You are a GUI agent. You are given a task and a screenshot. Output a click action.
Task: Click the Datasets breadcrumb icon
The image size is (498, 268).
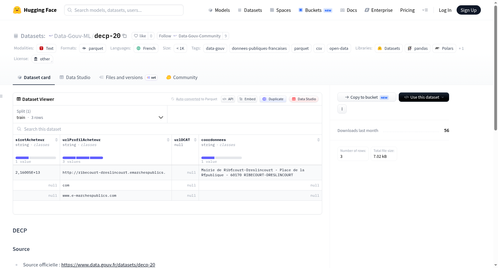(16, 36)
